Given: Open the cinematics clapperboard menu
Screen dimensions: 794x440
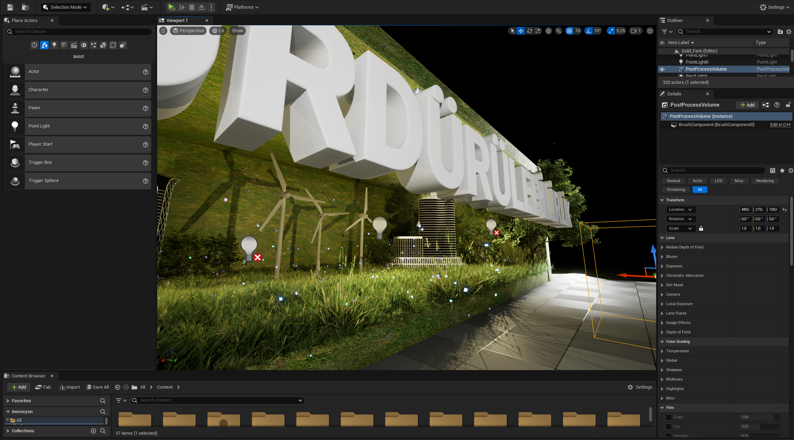Looking at the screenshot, I should (147, 7).
